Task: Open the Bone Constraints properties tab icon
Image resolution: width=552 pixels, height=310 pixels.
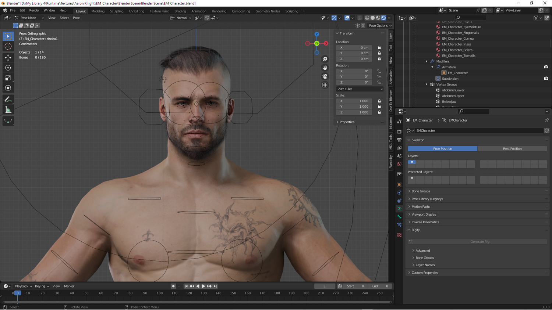Action: (399, 225)
